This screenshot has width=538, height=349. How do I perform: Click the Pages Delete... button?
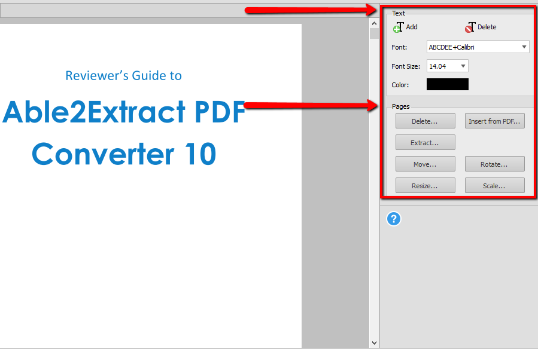point(425,121)
